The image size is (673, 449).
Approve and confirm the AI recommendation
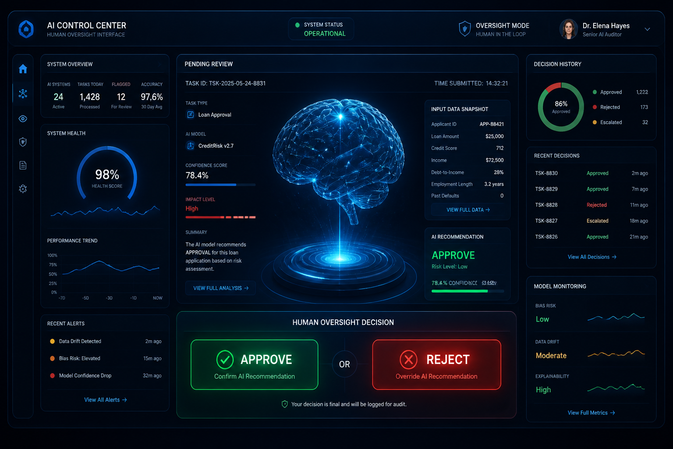click(255, 365)
